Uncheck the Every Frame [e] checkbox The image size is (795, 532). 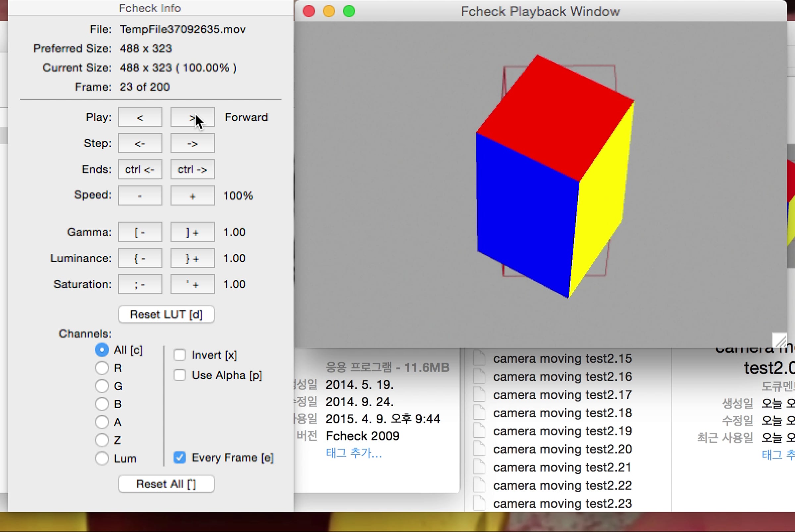(179, 458)
